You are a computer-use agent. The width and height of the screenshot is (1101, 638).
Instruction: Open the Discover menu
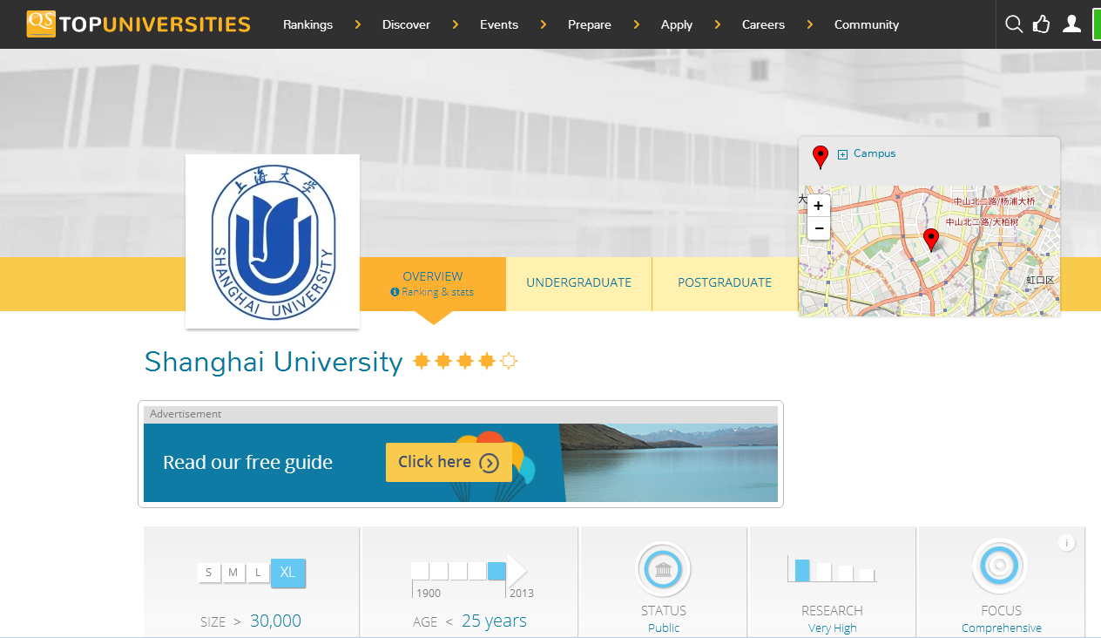406,24
